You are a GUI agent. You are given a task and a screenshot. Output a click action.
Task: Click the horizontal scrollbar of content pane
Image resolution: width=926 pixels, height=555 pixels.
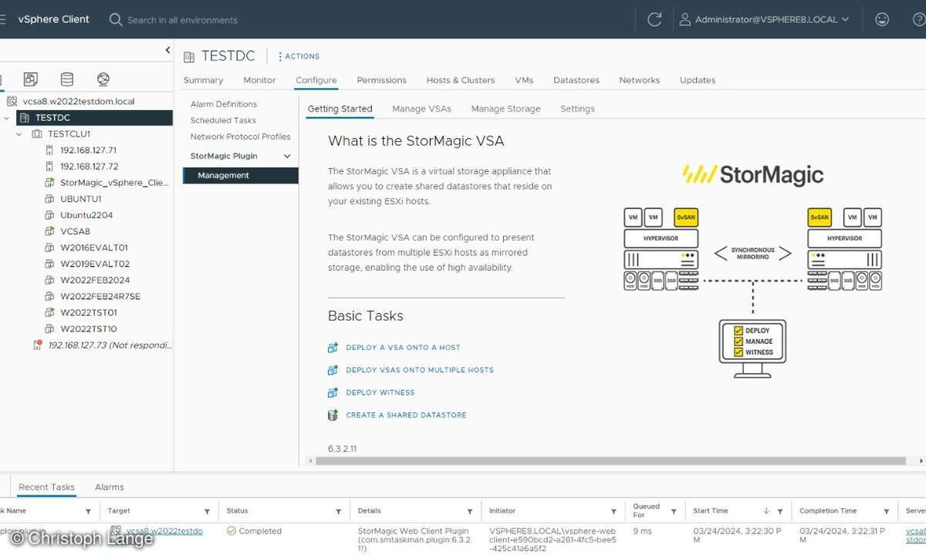[x=610, y=461]
